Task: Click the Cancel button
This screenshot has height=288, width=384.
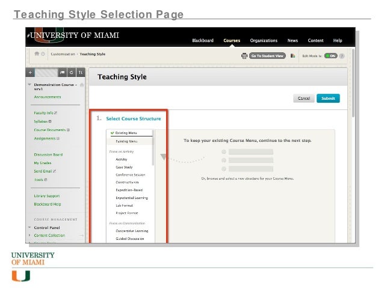Action: click(304, 99)
